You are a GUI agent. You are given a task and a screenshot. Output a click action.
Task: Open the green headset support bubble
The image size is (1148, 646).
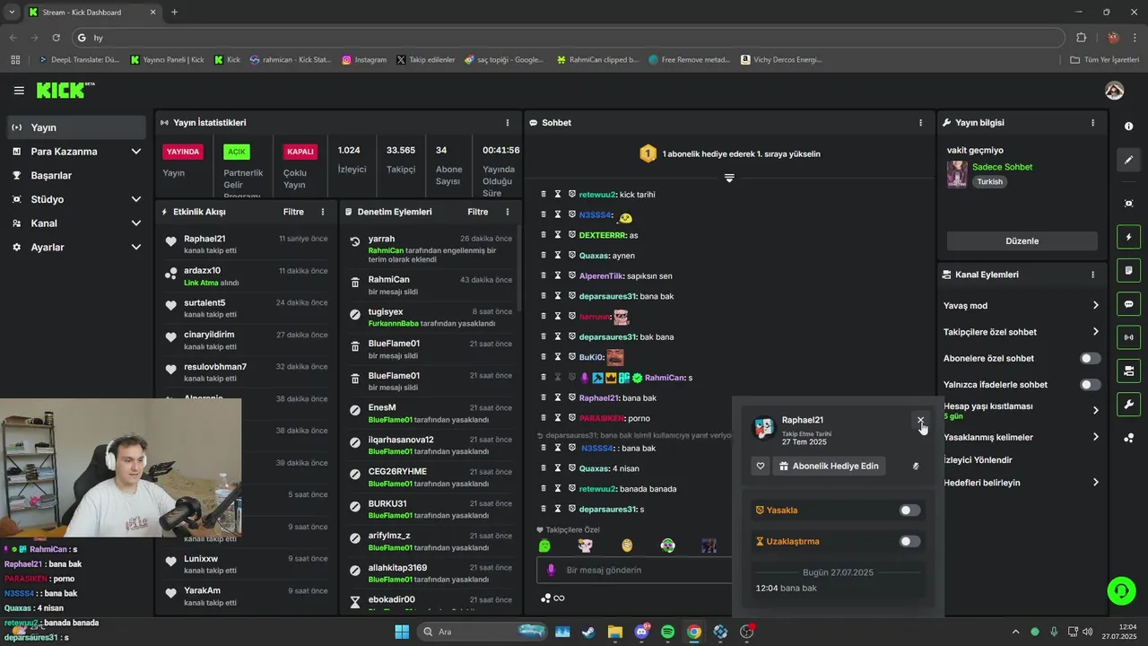tap(1121, 590)
